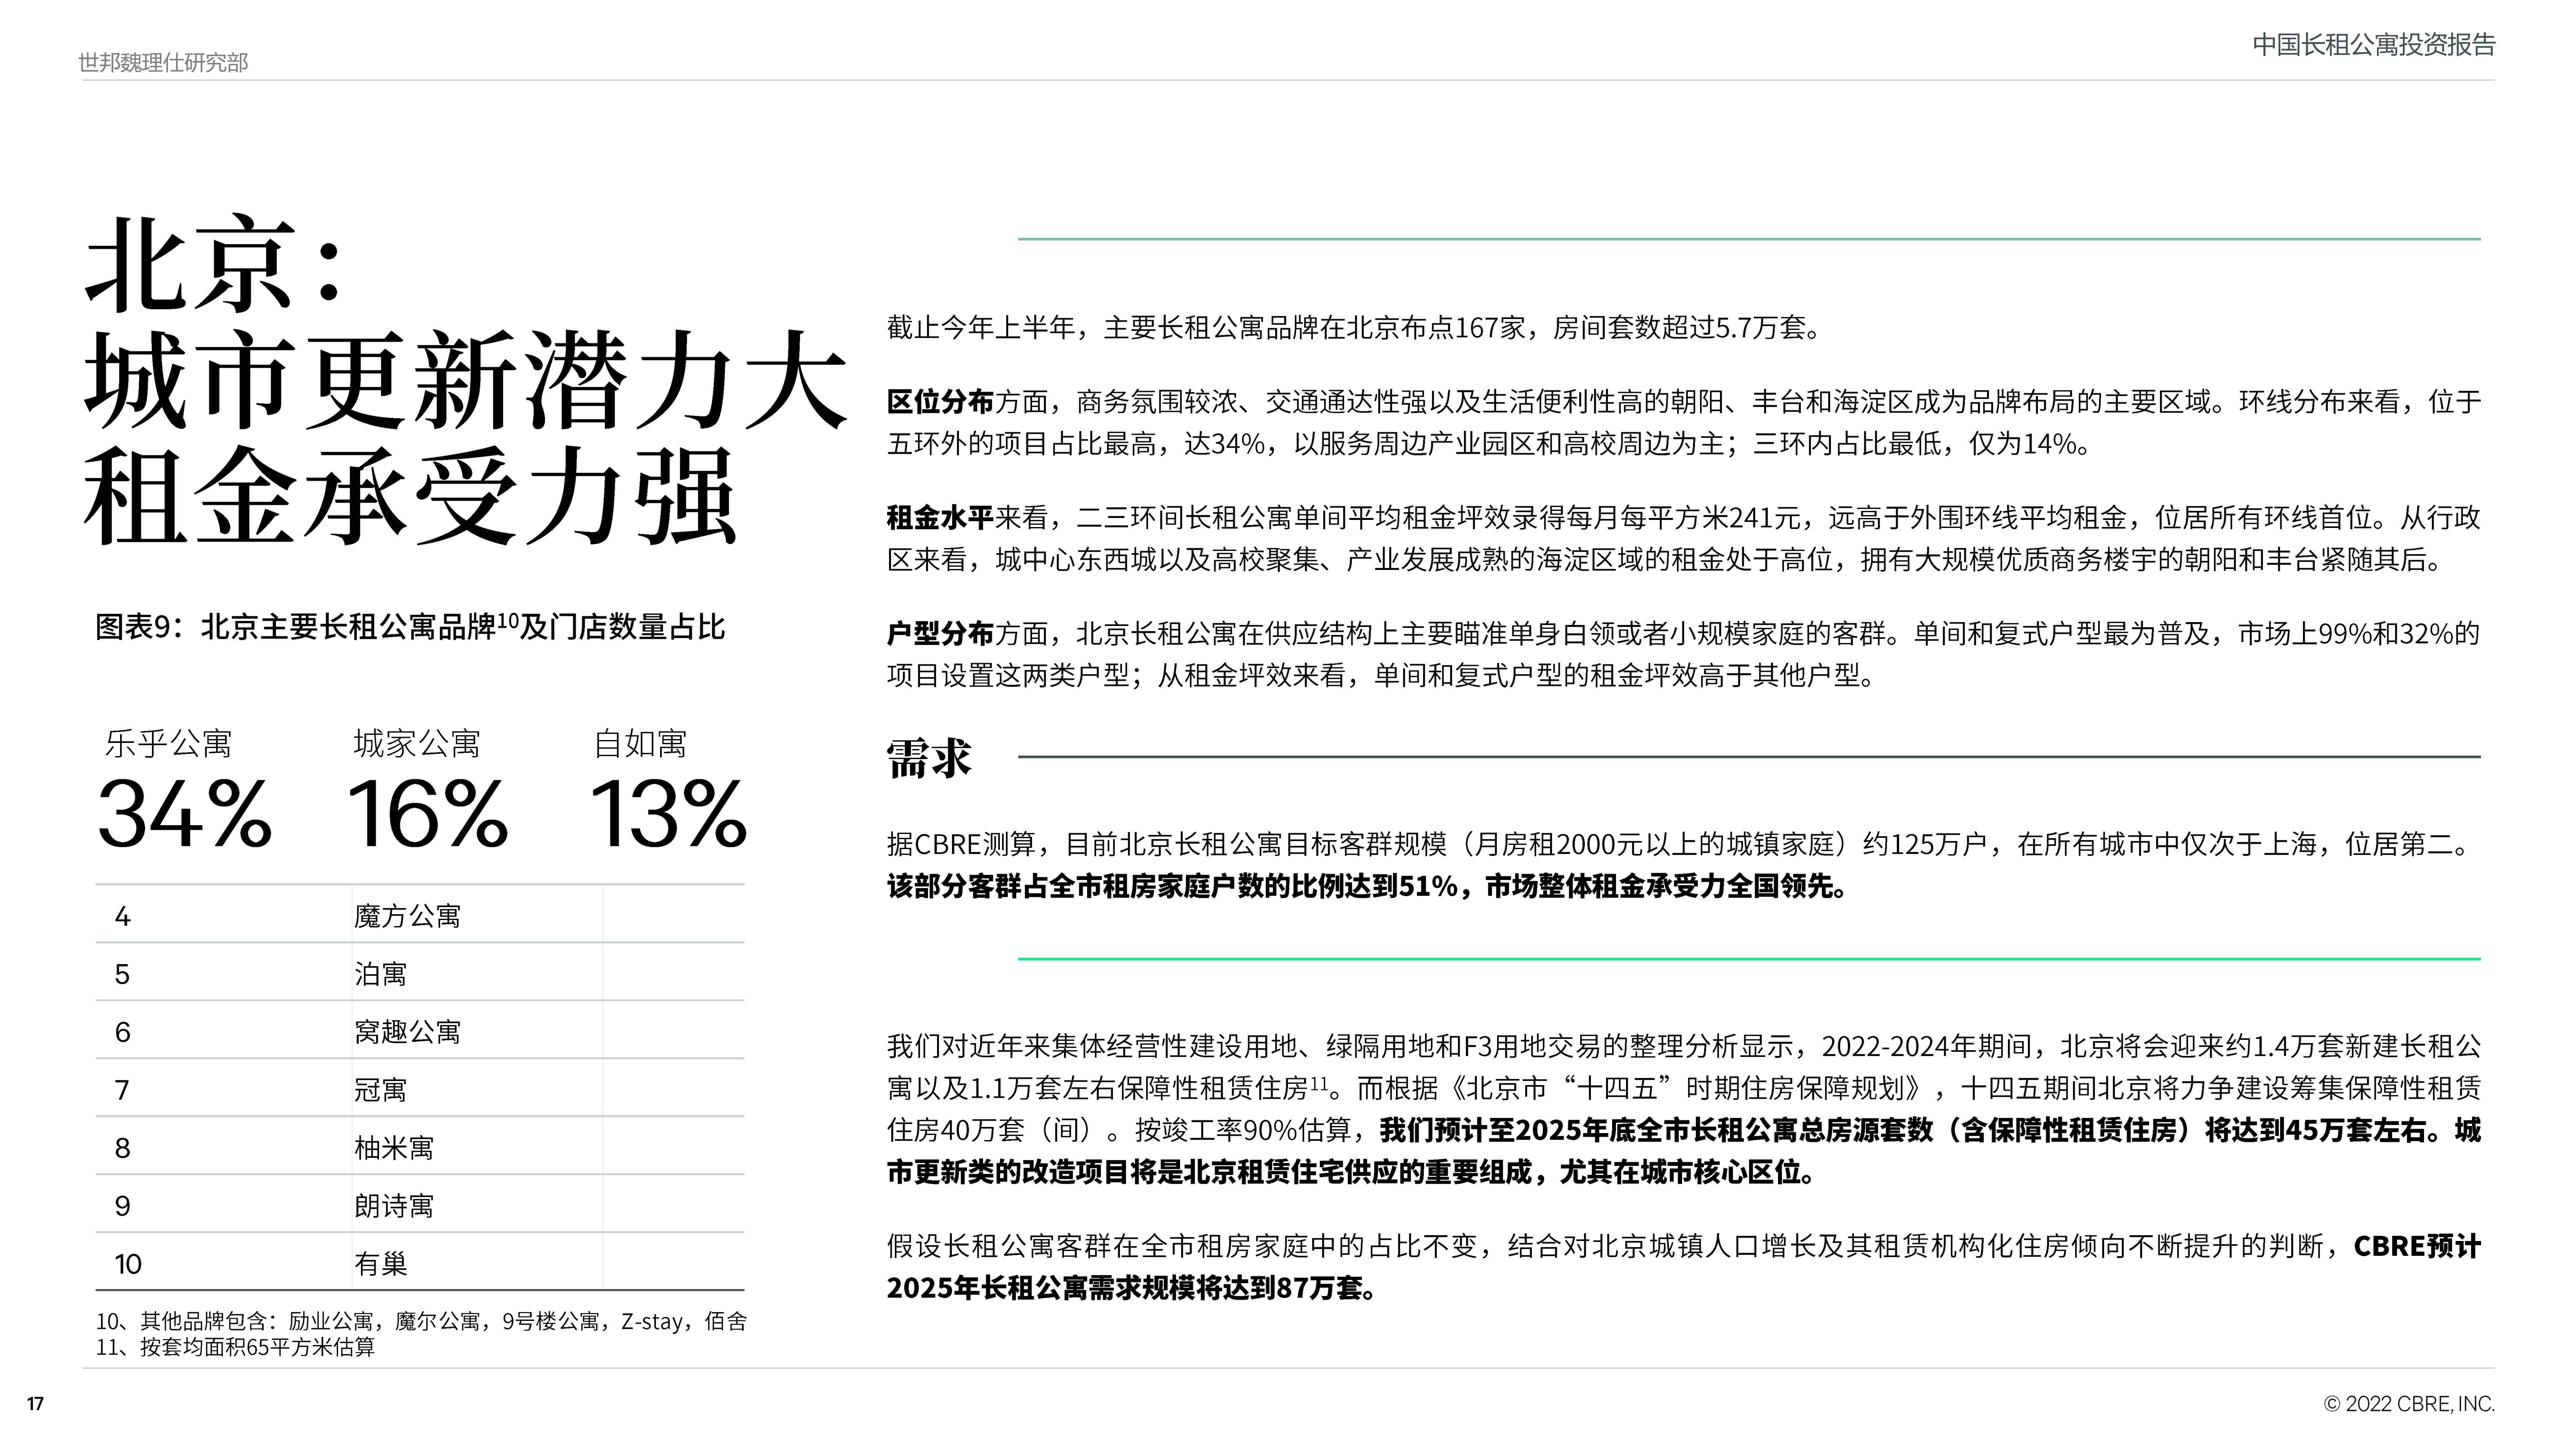Click the sentence starting 截止今年上半年

pos(1356,328)
